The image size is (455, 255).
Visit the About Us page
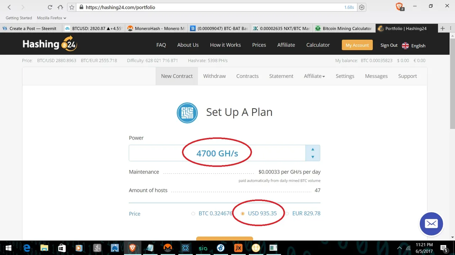pyautogui.click(x=188, y=45)
